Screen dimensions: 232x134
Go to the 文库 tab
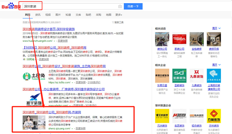click(x=78, y=15)
